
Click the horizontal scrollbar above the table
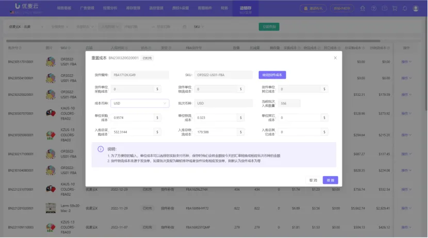pos(193,41)
